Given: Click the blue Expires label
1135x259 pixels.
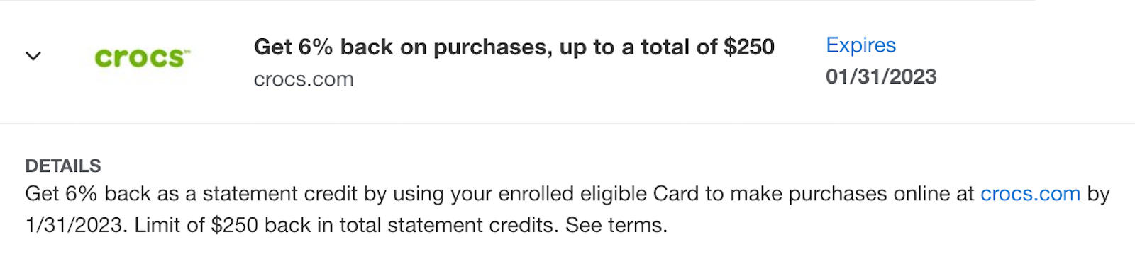Looking at the screenshot, I should click(860, 45).
